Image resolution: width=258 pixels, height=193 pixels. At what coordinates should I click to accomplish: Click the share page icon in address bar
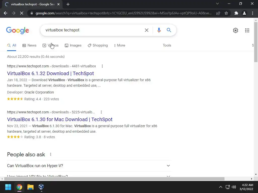(218, 13)
